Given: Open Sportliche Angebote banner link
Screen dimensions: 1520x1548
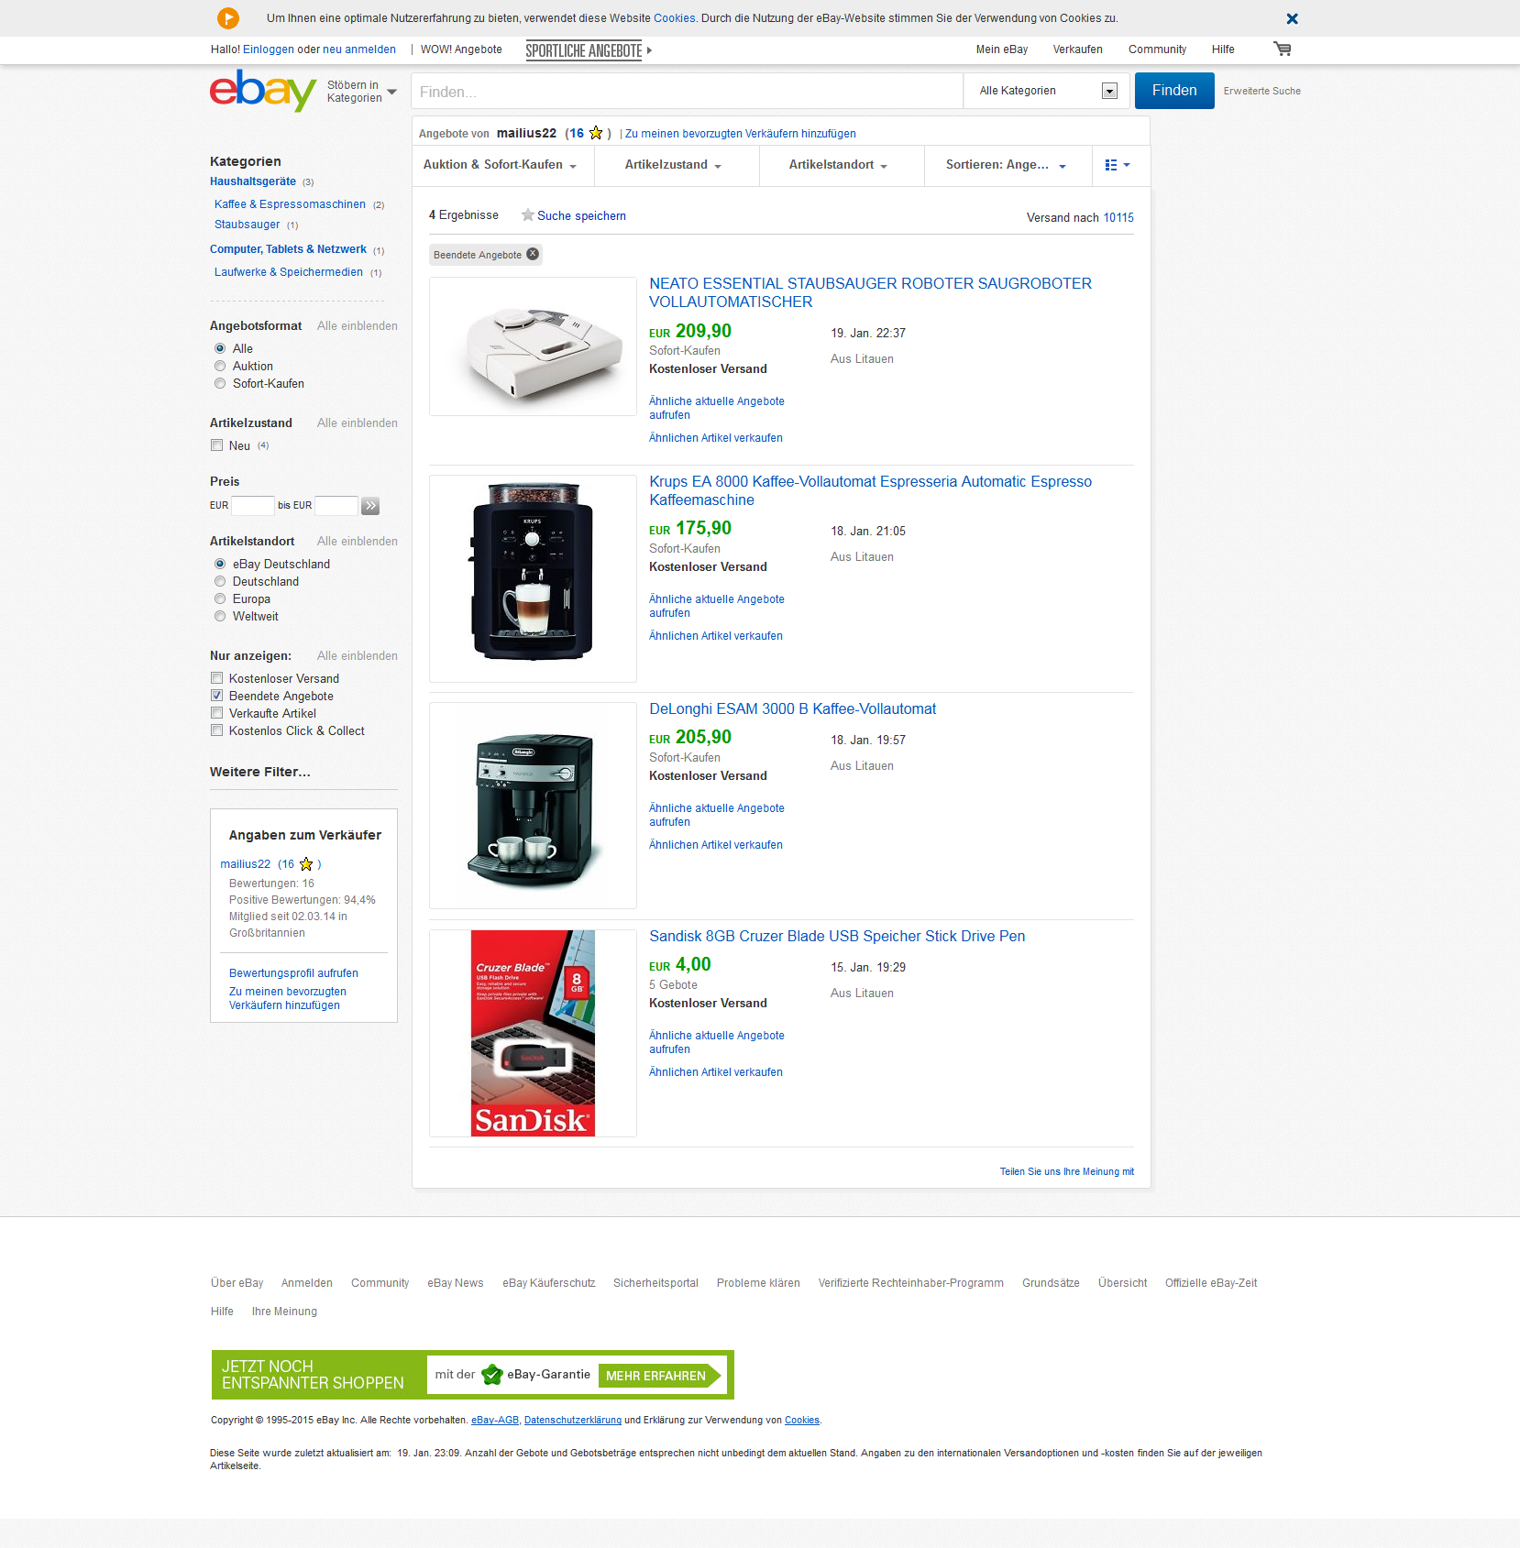Looking at the screenshot, I should pos(588,50).
